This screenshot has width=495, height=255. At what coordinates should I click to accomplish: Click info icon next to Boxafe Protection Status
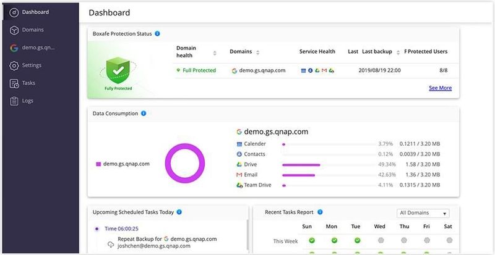157,33
